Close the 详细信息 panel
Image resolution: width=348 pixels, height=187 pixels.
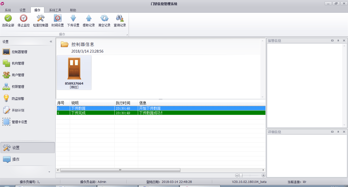[x=344, y=132]
